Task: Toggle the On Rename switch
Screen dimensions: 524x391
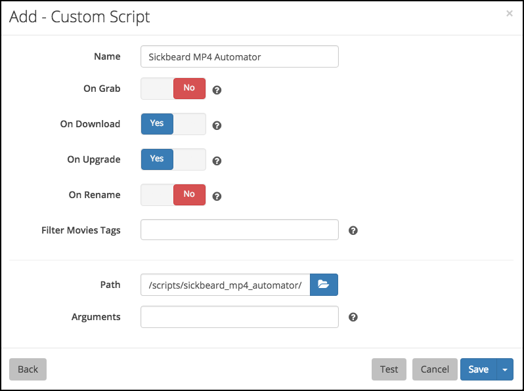Action: 173,195
